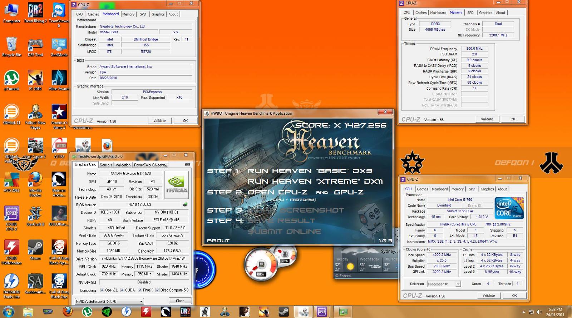Open the NVIDIA GeForce GTX 570 card dropdown

point(109,301)
